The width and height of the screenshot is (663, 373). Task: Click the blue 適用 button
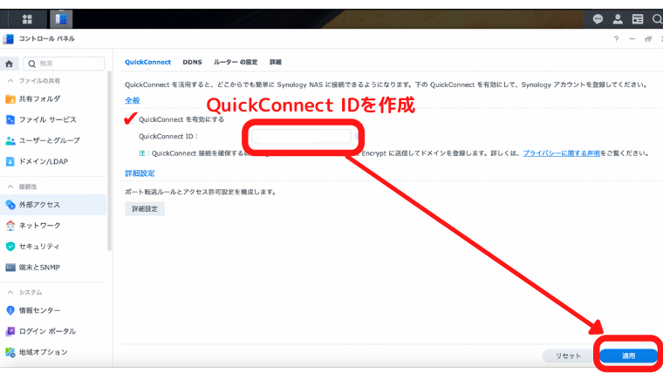pyautogui.click(x=628, y=356)
